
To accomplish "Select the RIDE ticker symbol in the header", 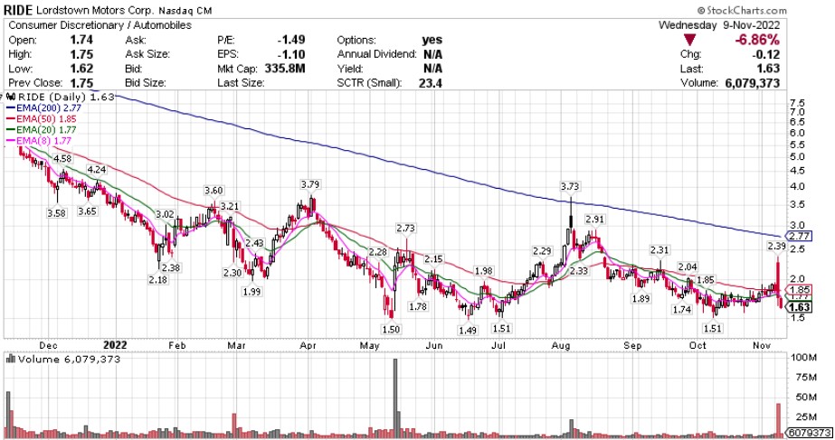I will [18, 10].
